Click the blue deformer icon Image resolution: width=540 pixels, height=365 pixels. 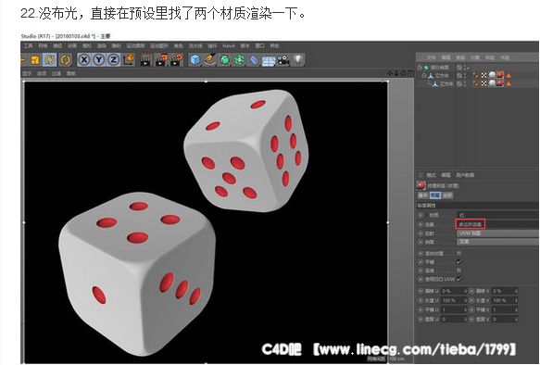(254, 60)
